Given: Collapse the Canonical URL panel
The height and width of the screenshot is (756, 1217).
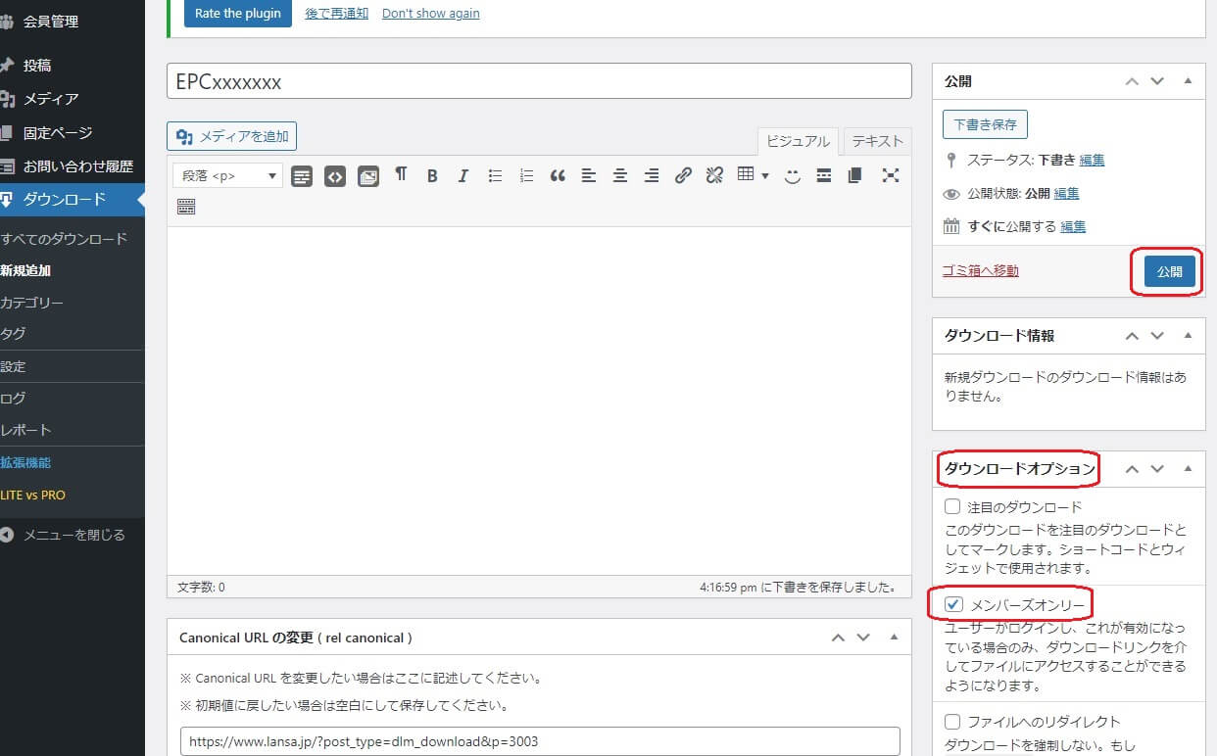Looking at the screenshot, I should coord(894,637).
